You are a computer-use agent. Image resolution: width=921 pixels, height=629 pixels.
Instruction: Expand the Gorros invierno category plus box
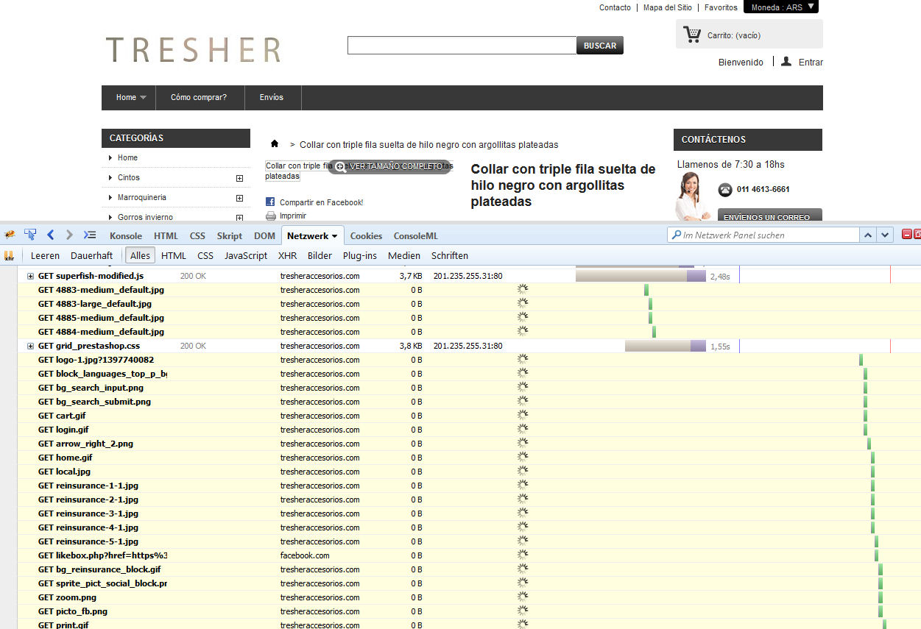pyautogui.click(x=239, y=218)
